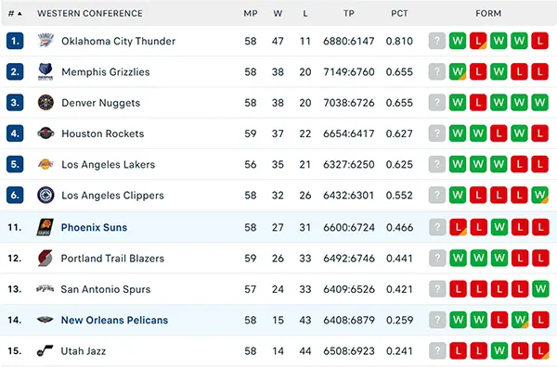
Task: Click the Denver Nuggets team logo
Action: 45,103
